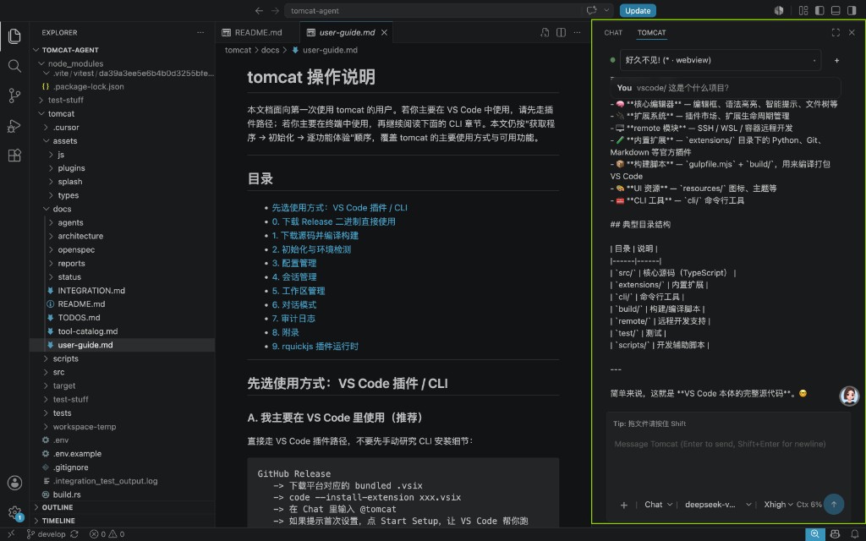Open the Search view in activity bar
This screenshot has width=866, height=541.
[x=14, y=66]
